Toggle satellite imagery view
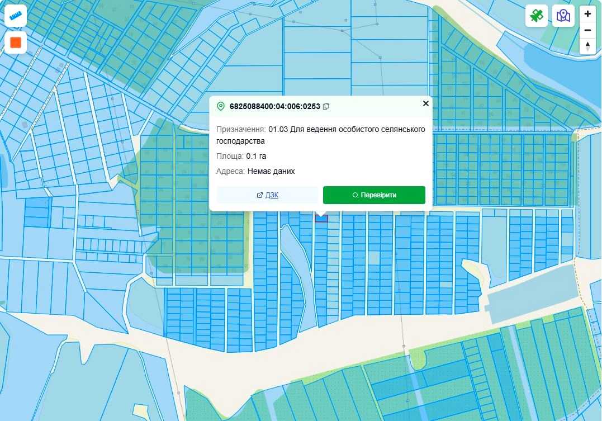The image size is (602, 421). [x=537, y=16]
